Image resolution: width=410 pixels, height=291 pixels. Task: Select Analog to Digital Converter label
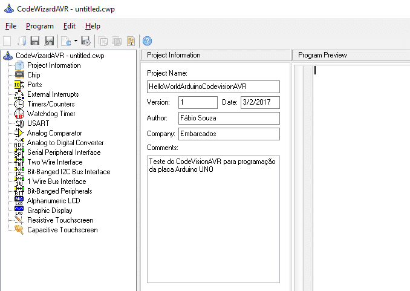point(65,143)
